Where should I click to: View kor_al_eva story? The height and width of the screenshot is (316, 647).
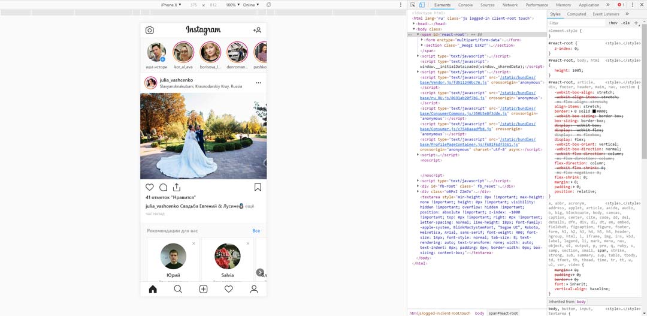point(183,52)
